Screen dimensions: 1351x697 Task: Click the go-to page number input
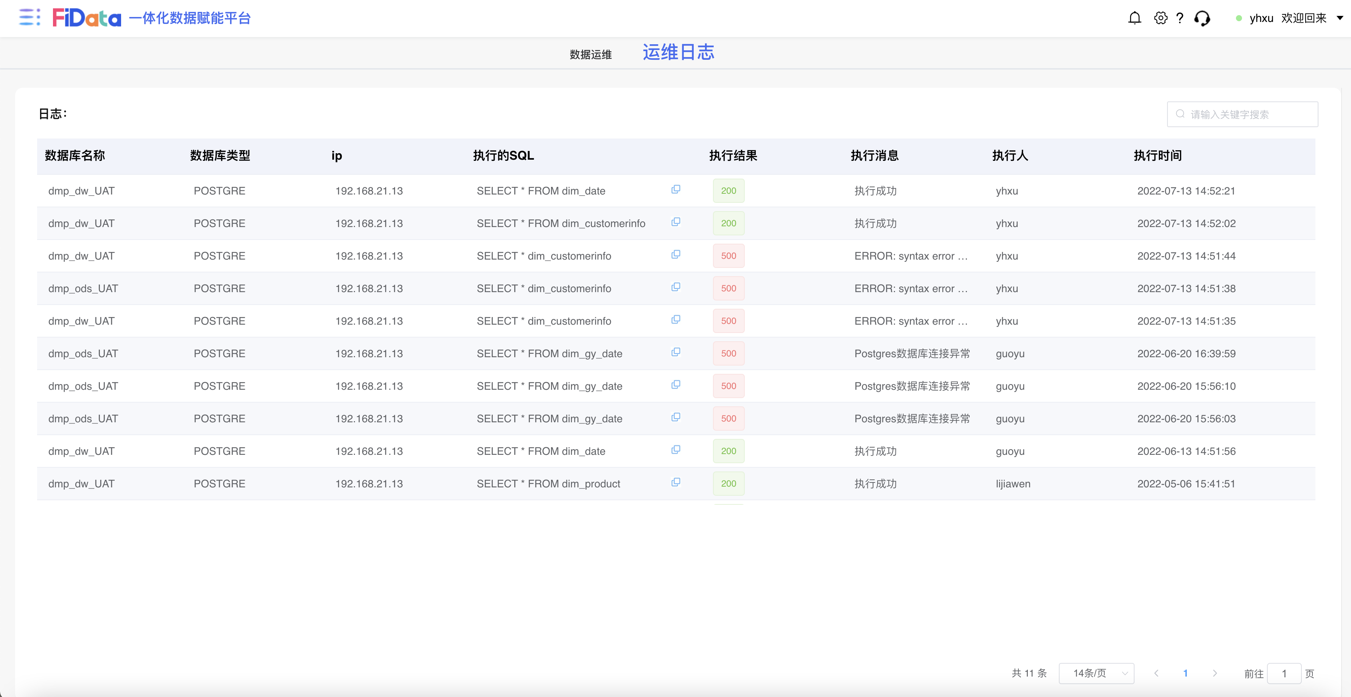[x=1284, y=674]
